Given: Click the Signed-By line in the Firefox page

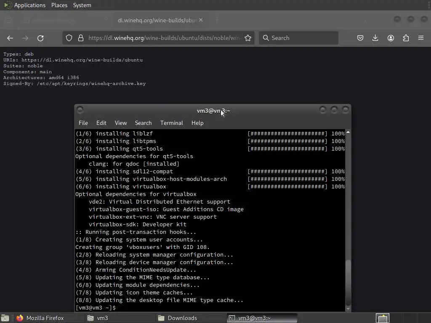Looking at the screenshot, I should pyautogui.click(x=74, y=84).
